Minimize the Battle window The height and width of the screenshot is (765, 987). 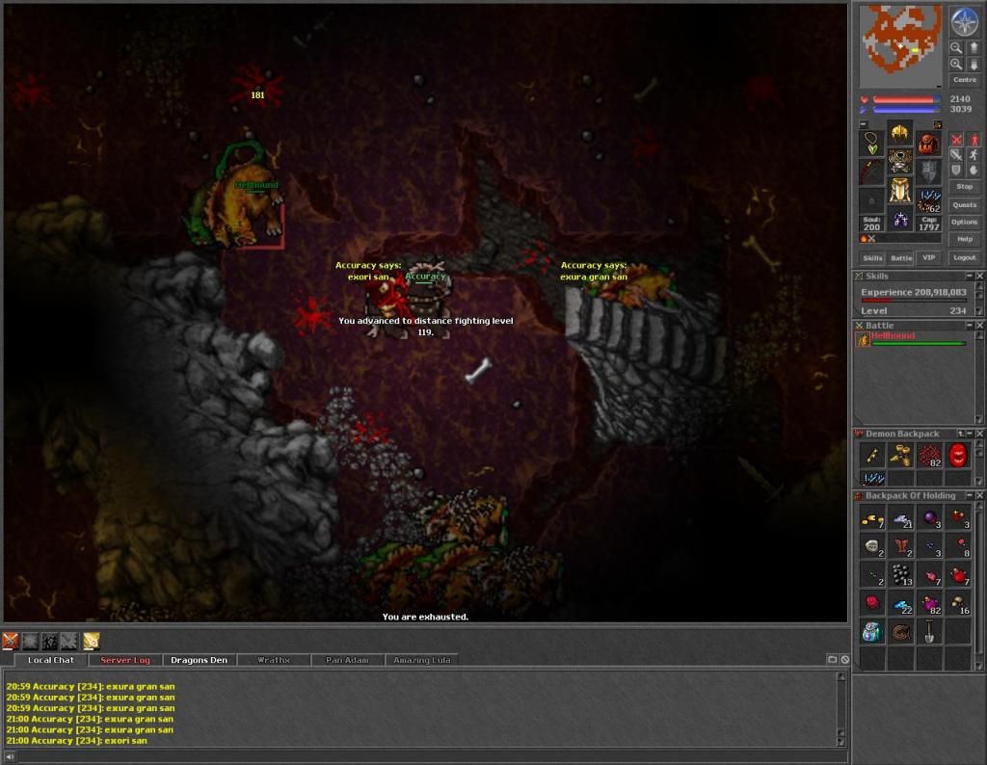(x=970, y=326)
